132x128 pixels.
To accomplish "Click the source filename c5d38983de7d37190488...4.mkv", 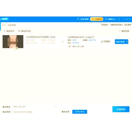I will (x=41, y=37).
